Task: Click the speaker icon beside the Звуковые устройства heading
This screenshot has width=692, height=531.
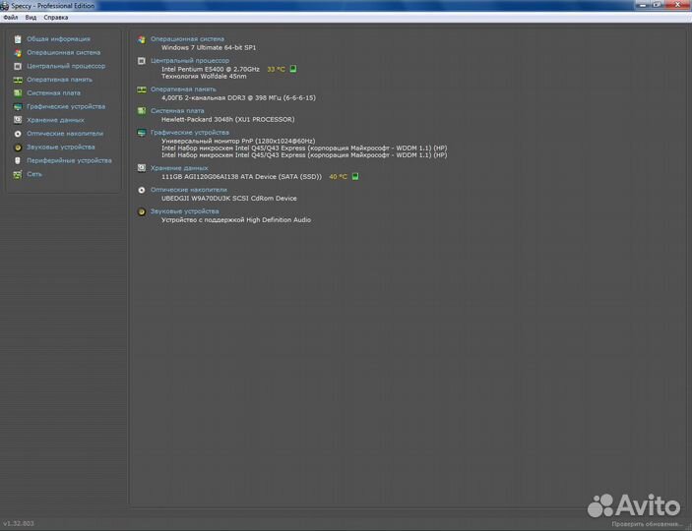Action: [x=142, y=211]
